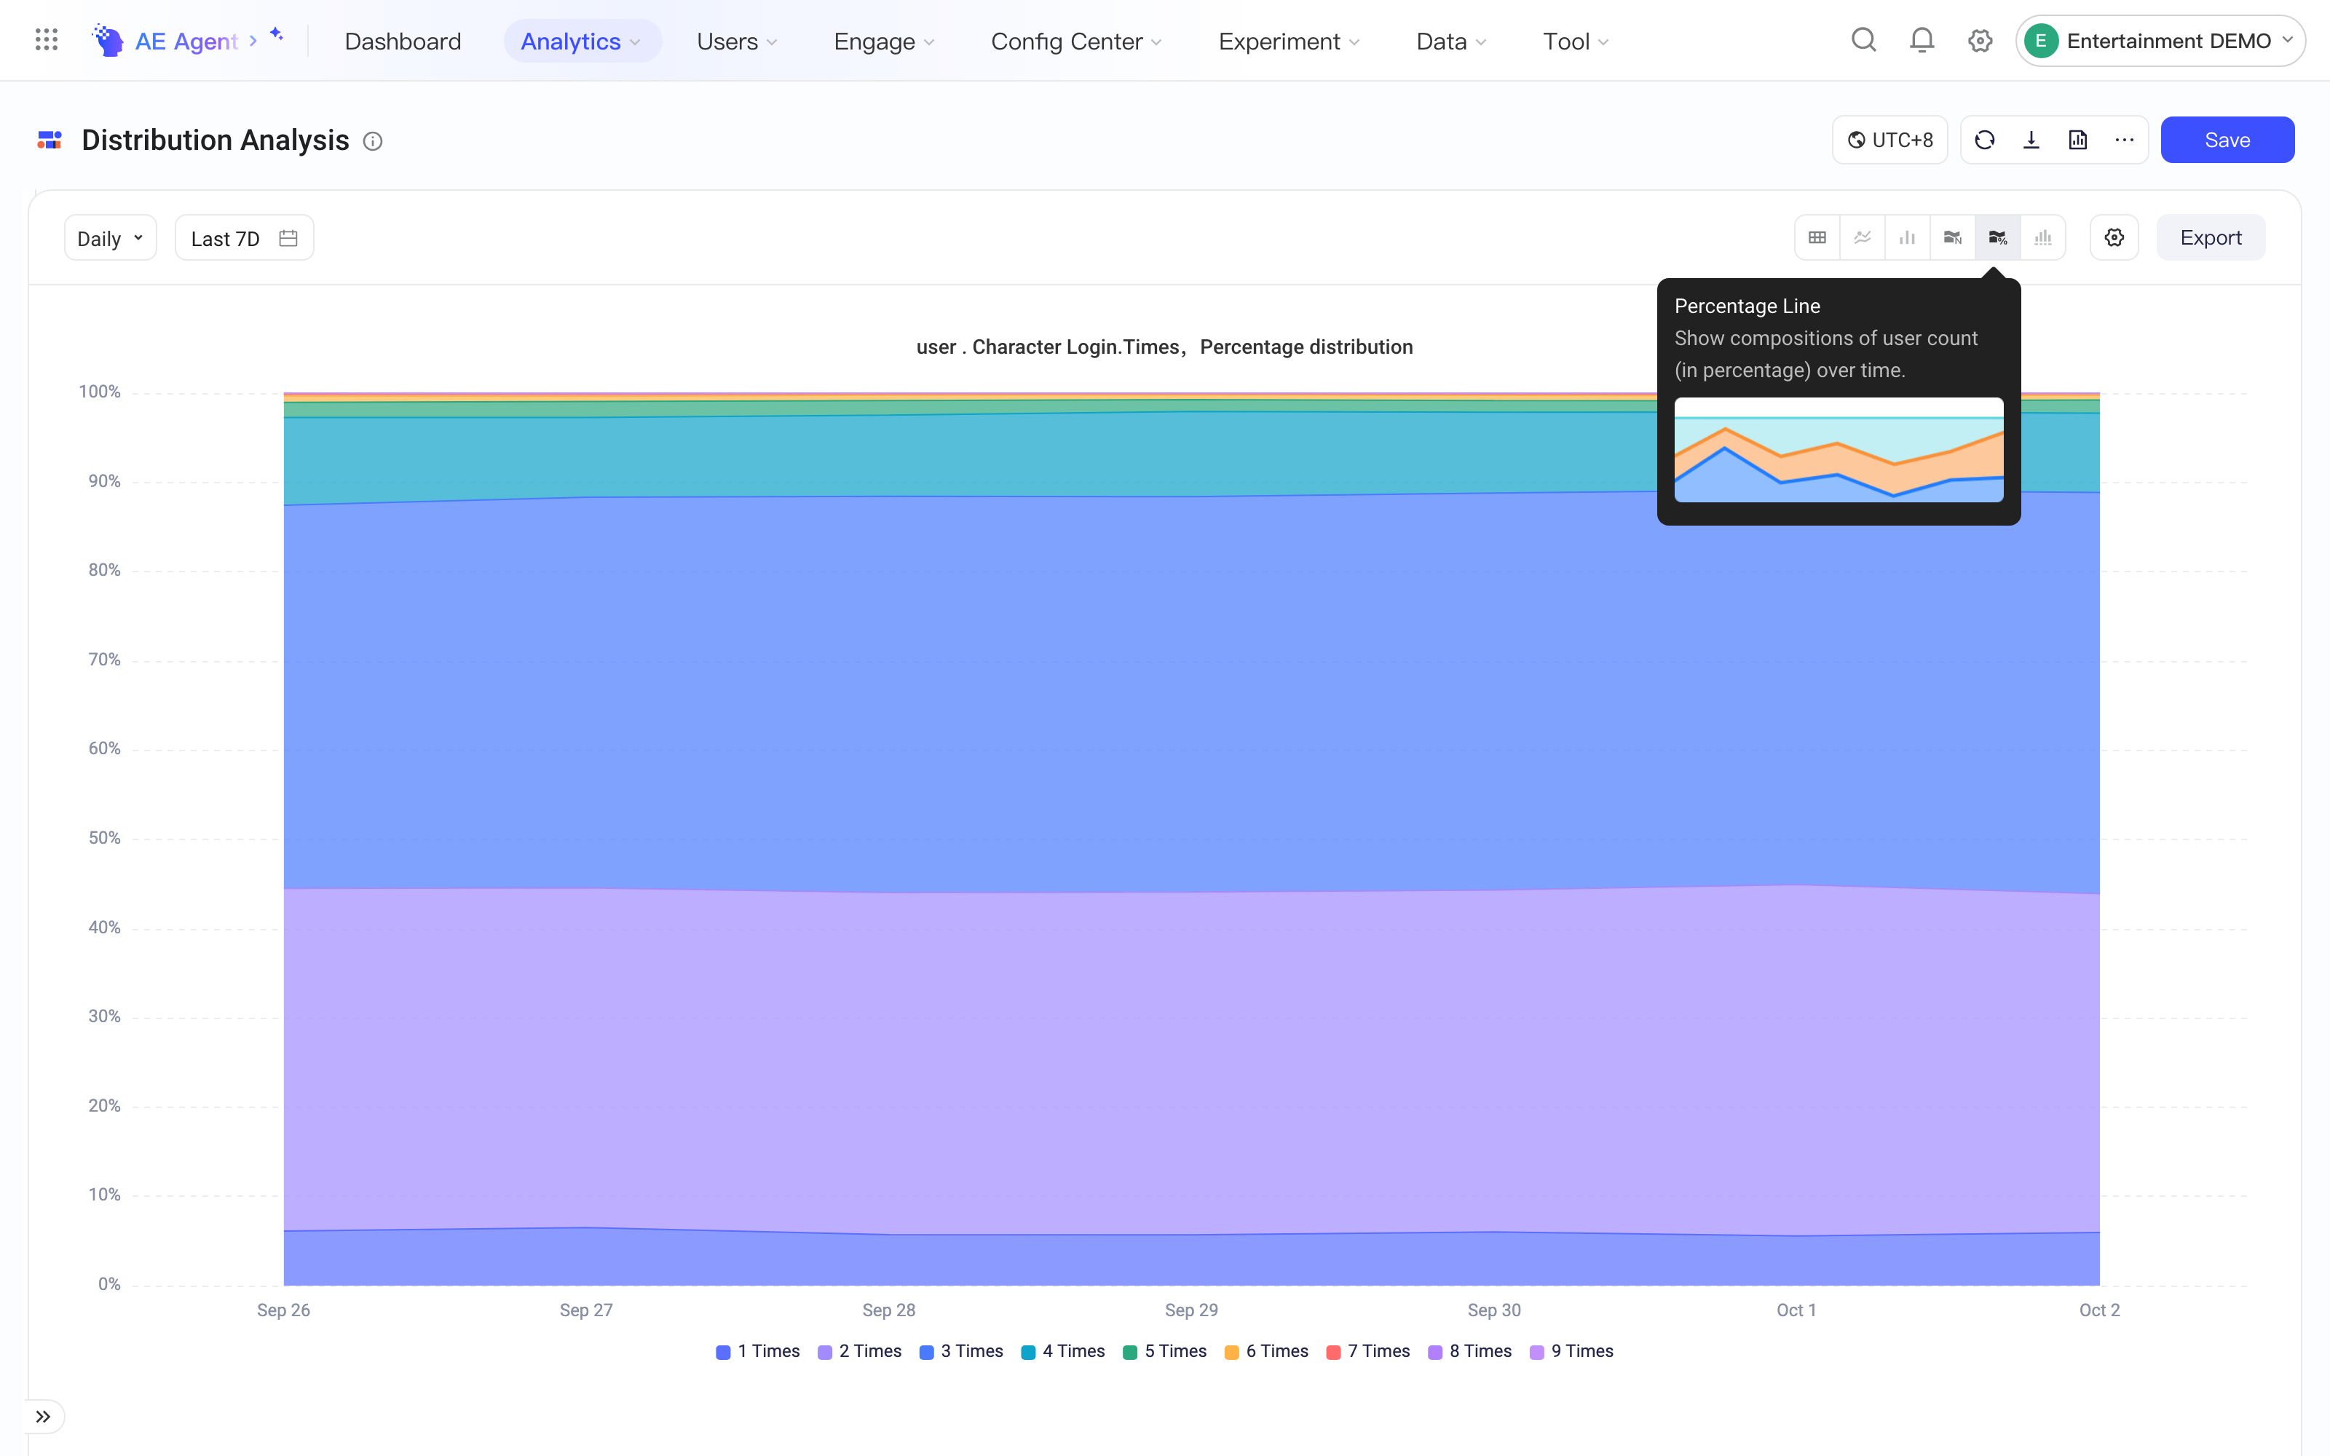Screen dimensions: 2330x1456
Task: Toggle the 7 Times legend series
Action: [x=1367, y=1351]
